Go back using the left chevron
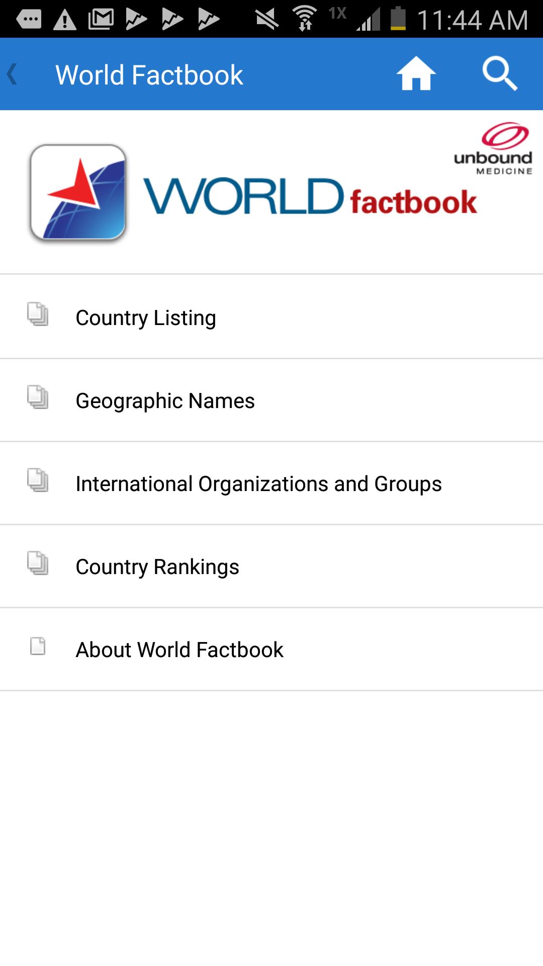The width and height of the screenshot is (543, 966). point(13,74)
